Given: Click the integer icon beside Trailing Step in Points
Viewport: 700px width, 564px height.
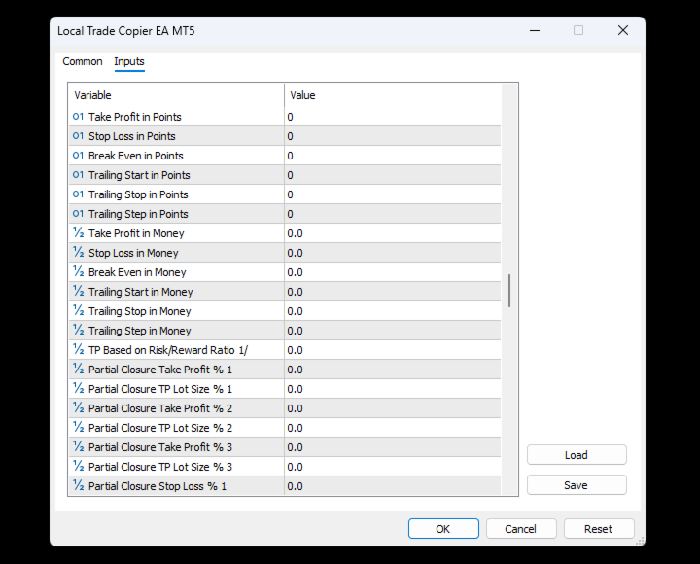Looking at the screenshot, I should (x=78, y=214).
